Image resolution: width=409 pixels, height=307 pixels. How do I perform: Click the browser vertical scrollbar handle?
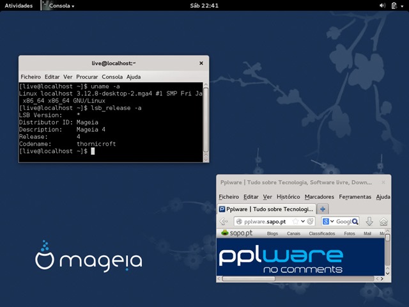388,237
